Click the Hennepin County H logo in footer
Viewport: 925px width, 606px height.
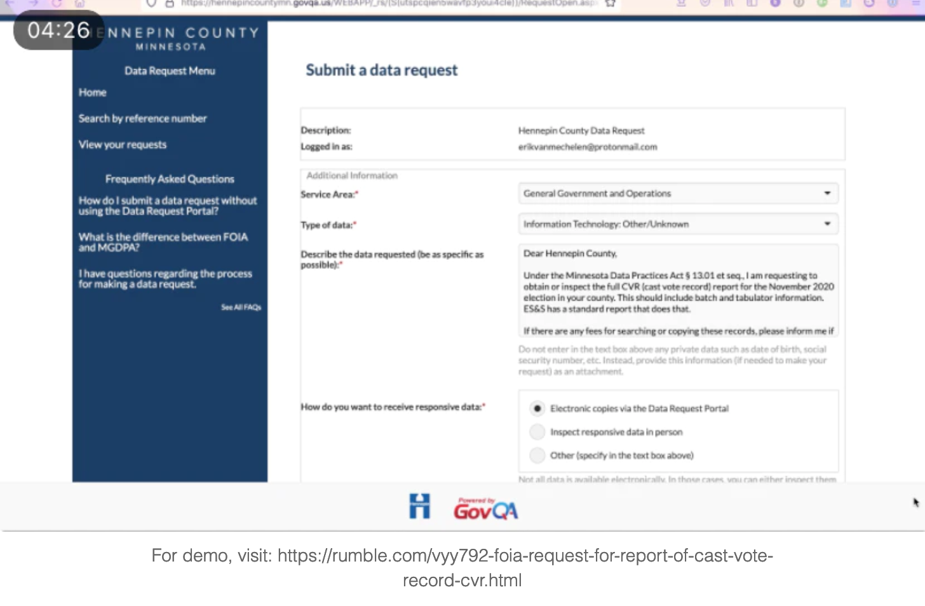[x=419, y=506]
